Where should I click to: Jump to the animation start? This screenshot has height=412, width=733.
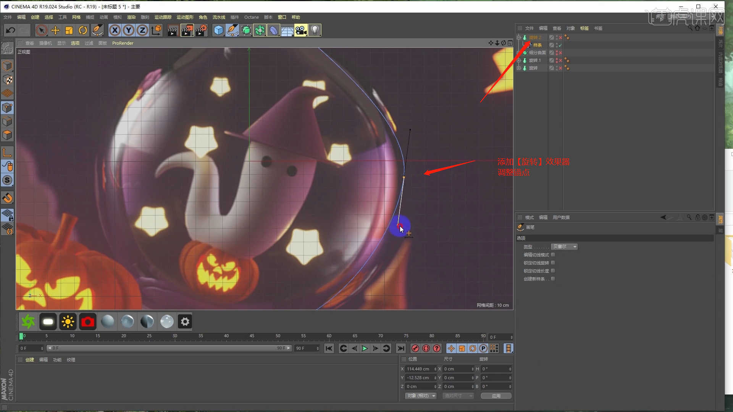tap(329, 348)
